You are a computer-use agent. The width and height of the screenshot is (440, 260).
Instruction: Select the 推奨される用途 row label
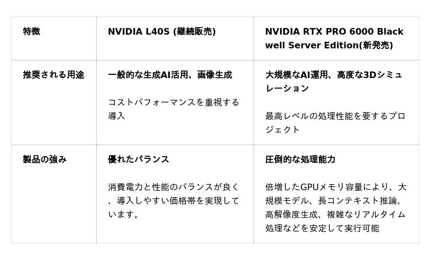tap(53, 75)
